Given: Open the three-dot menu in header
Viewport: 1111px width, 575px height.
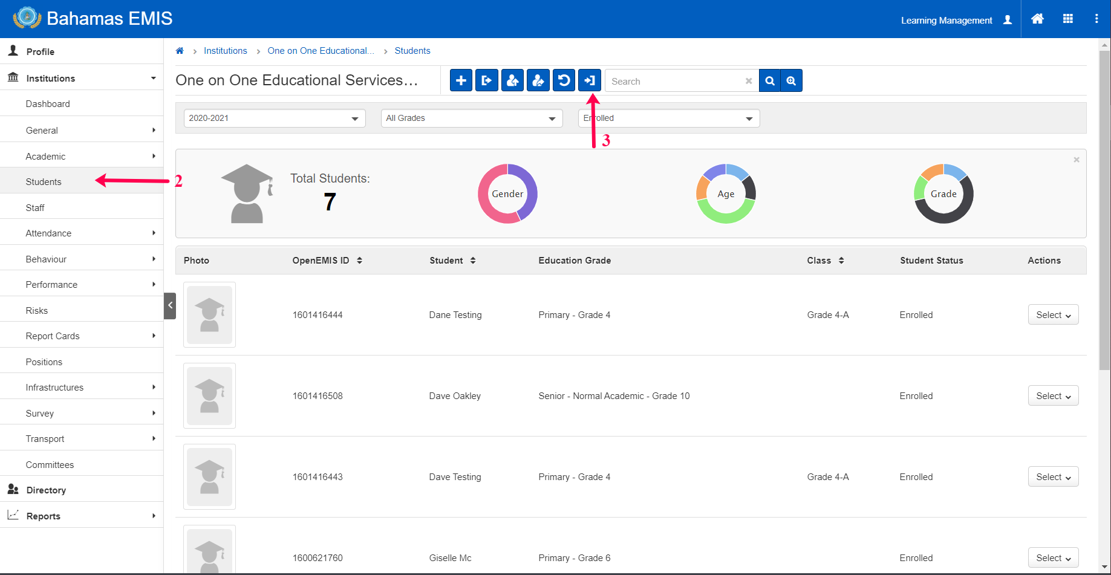Looking at the screenshot, I should [x=1096, y=19].
